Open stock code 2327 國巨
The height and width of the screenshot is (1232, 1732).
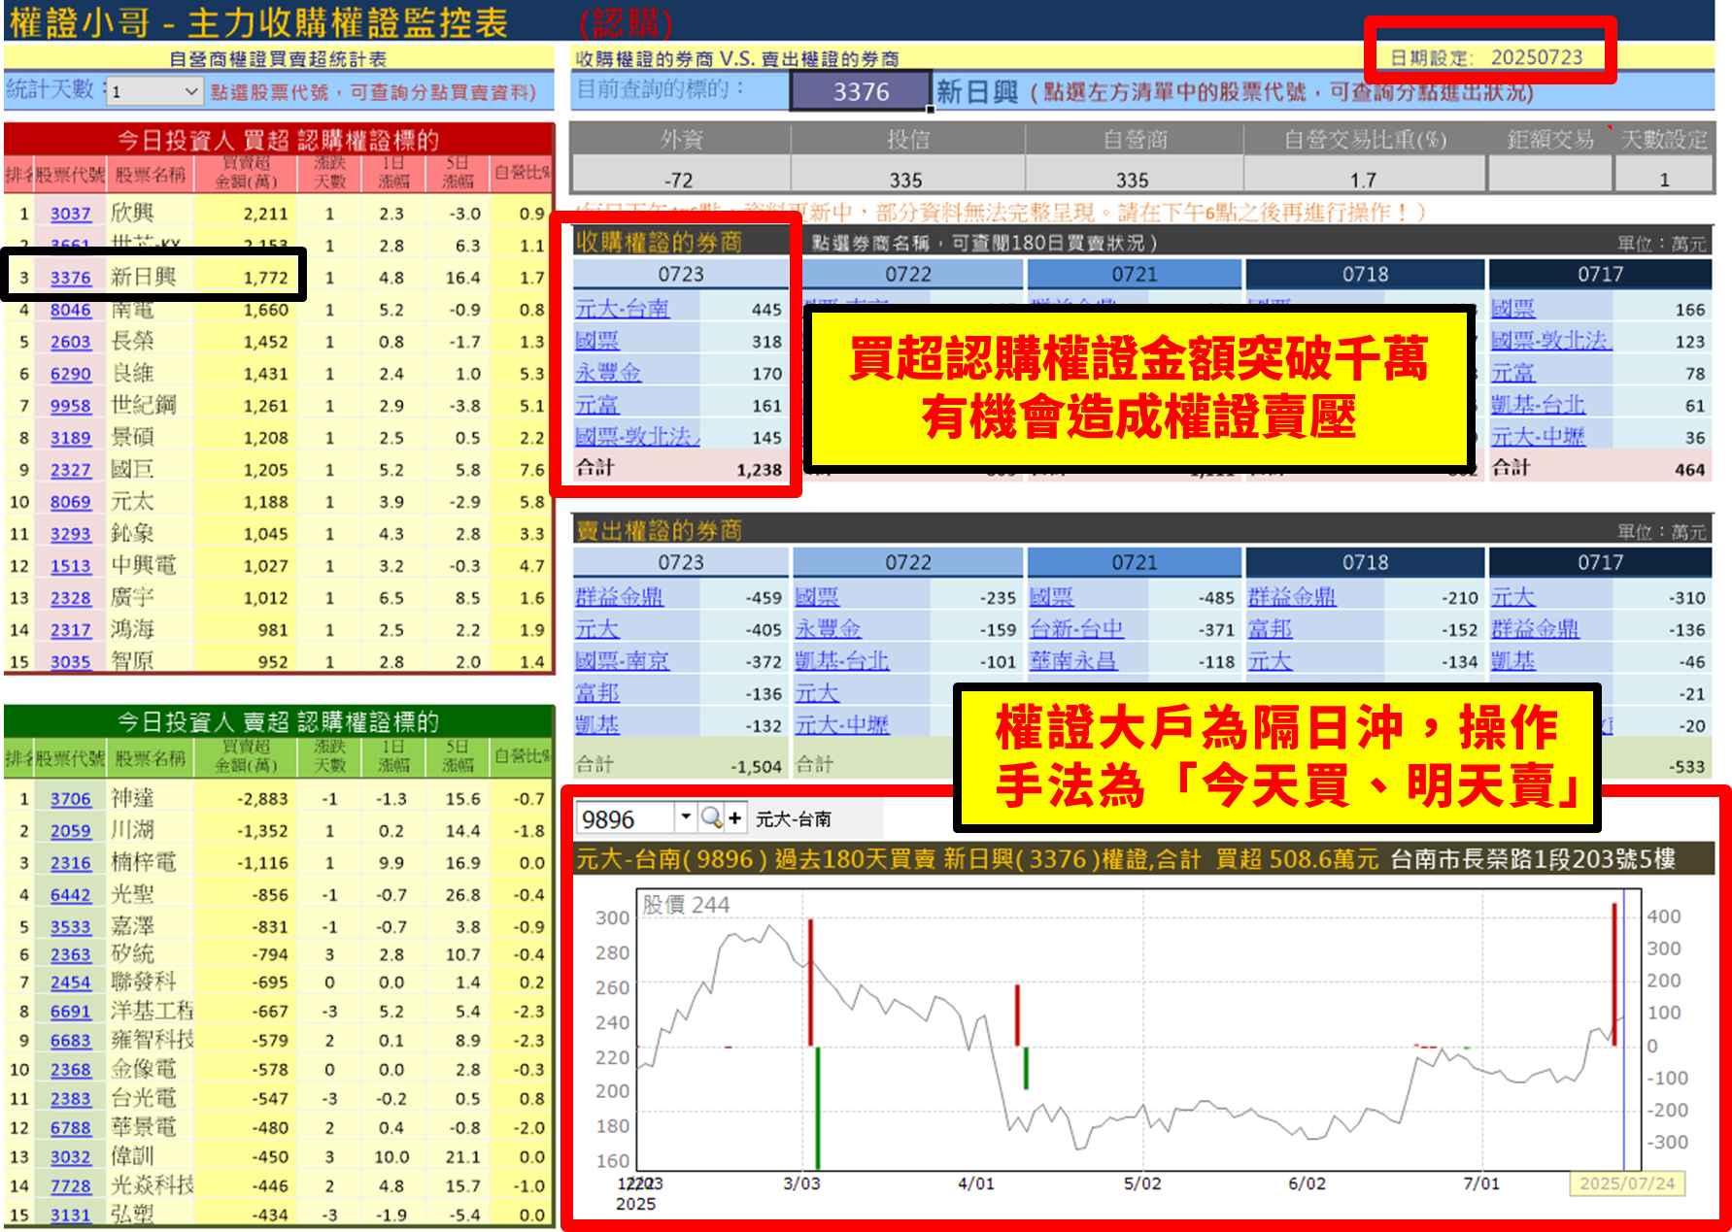coord(71,470)
